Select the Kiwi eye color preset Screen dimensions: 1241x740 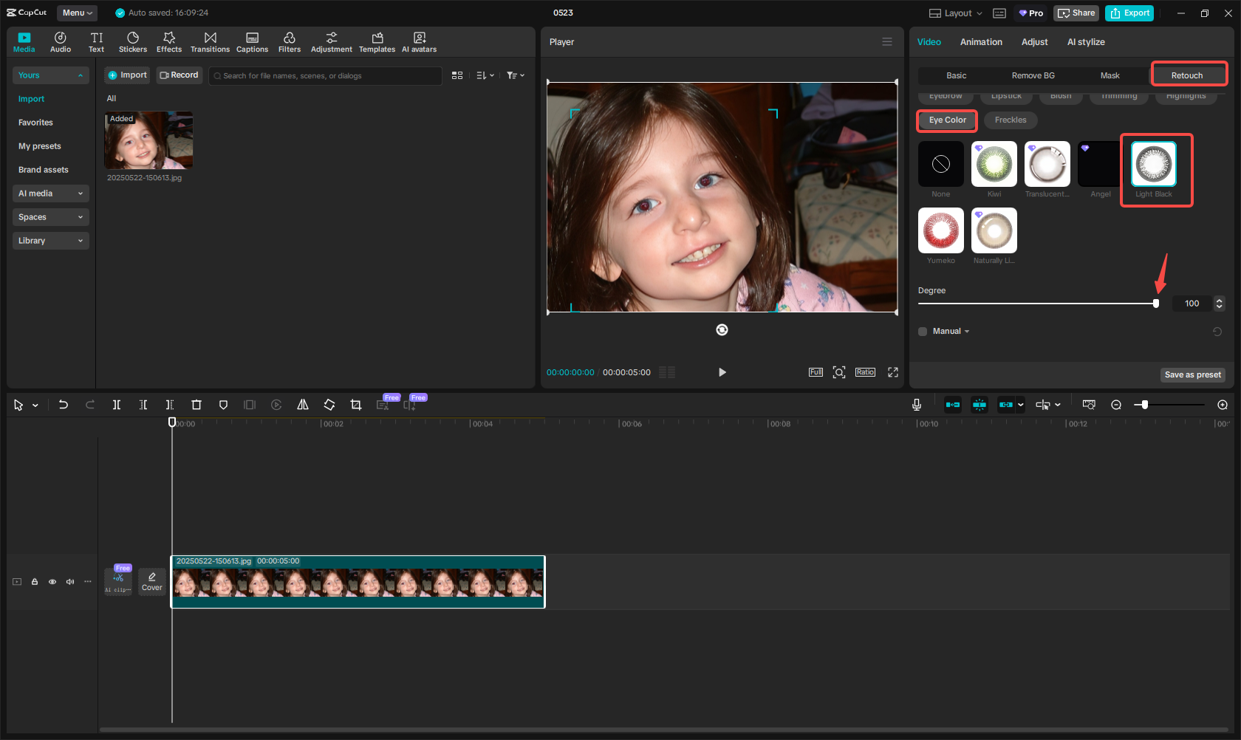(994, 164)
